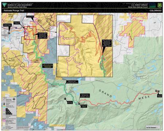Click the wildlife closure callout beside red box
164x131 pixels.
[42, 36]
